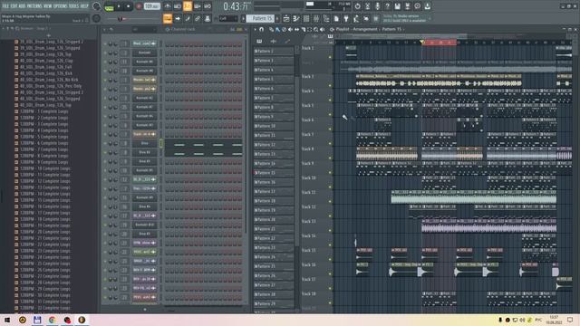Click the plug icon in view toolbar
The width and height of the screenshot is (580, 326).
click(x=346, y=18)
